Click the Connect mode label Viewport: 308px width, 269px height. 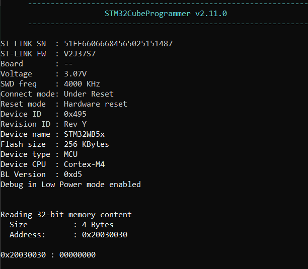click(28, 94)
